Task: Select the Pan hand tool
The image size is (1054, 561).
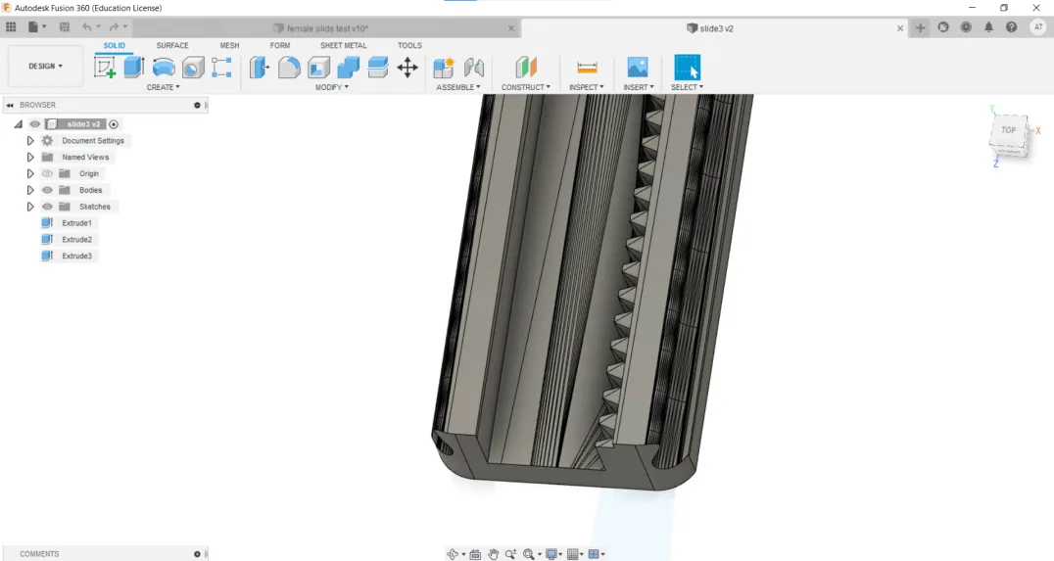Action: (x=494, y=554)
